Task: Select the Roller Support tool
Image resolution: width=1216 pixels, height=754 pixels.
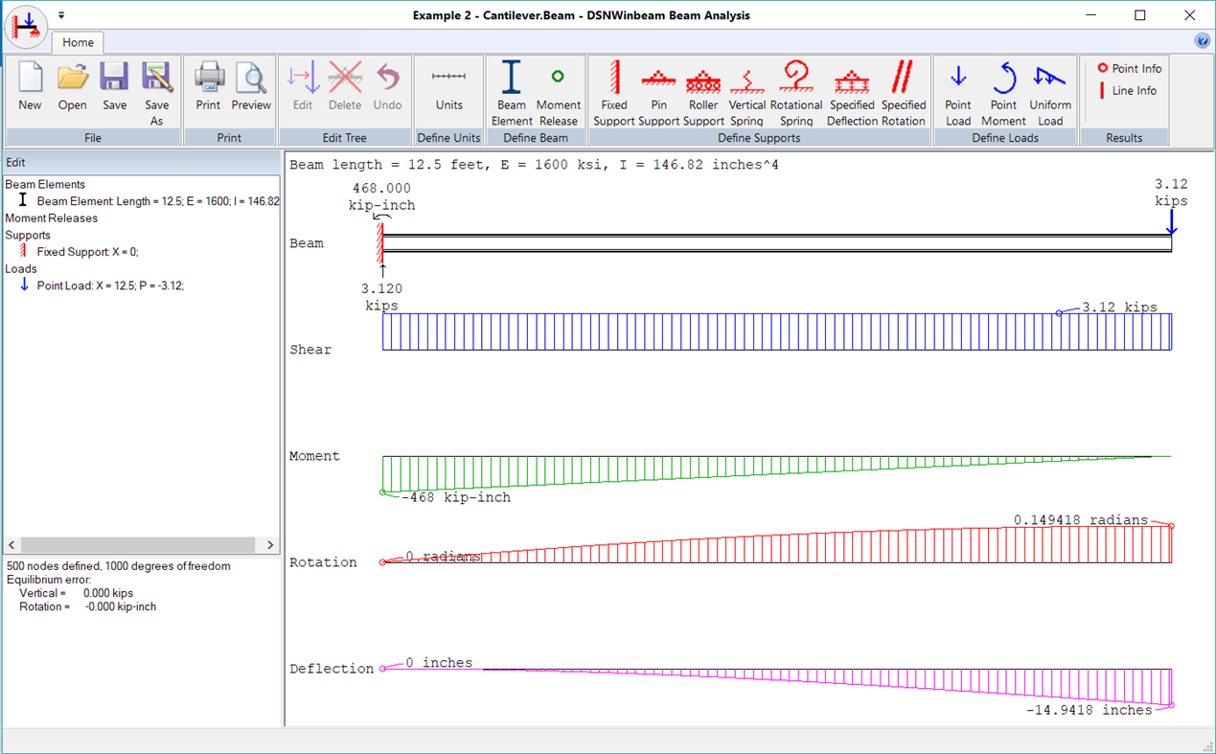Action: pyautogui.click(x=702, y=91)
